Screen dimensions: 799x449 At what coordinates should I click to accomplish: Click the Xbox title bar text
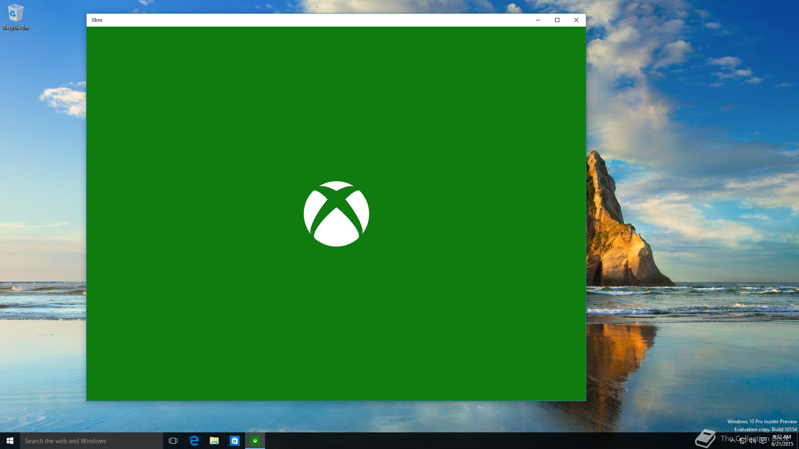[97, 20]
